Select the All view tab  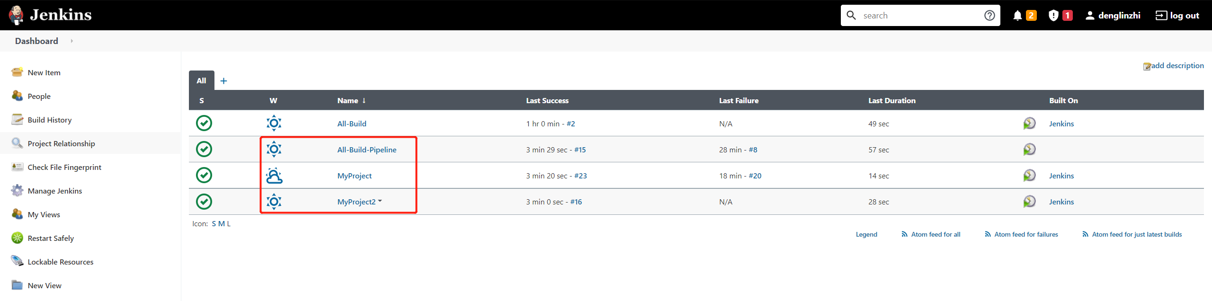(202, 80)
